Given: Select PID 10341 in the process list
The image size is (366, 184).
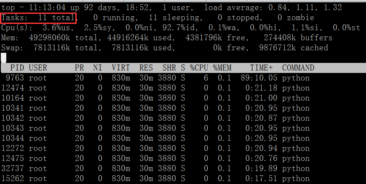Looking at the screenshot, I should (13, 108).
